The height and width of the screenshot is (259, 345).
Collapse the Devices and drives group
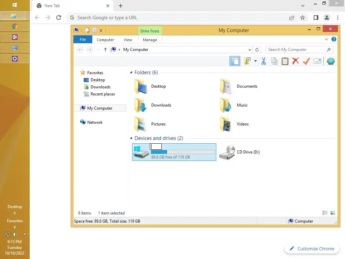coord(131,138)
